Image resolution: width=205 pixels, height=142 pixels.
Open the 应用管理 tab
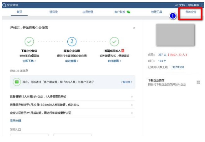pos(88,12)
